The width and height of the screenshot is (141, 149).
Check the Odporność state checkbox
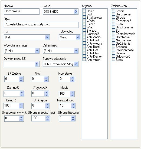pyautogui.click(x=113, y=56)
